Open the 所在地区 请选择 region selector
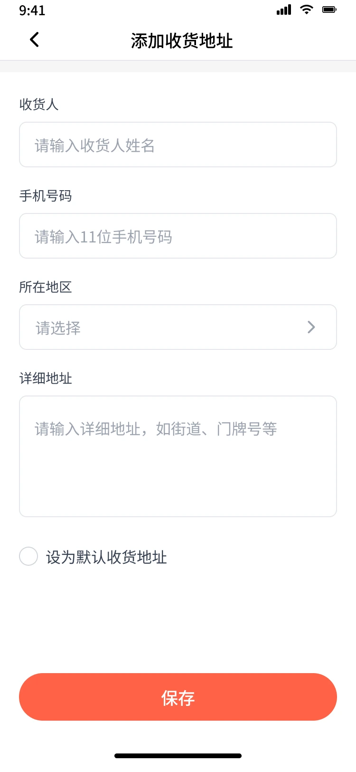 point(178,328)
